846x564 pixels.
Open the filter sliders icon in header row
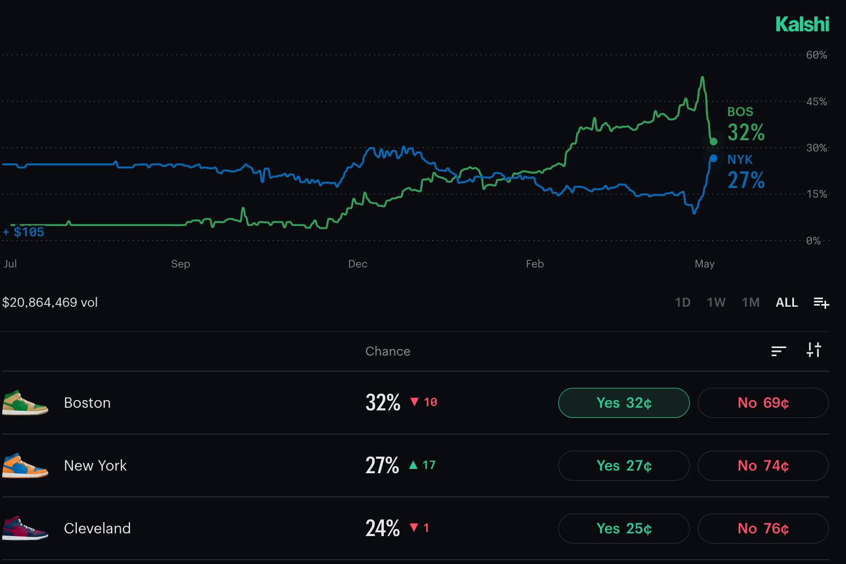coord(814,350)
